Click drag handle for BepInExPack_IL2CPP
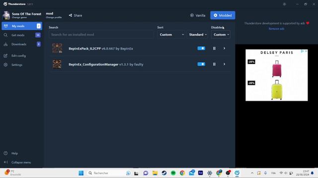The height and width of the screenshot is (178, 318). (x=214, y=48)
